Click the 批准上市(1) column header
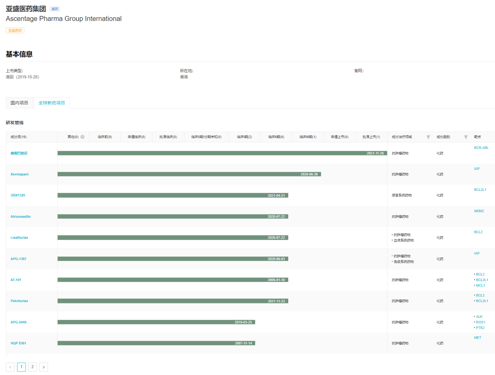 (371, 137)
